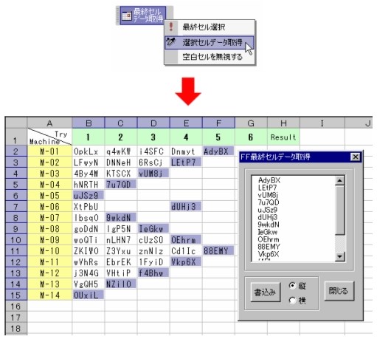Click the list box scroll-down arrow

[x=340, y=256]
